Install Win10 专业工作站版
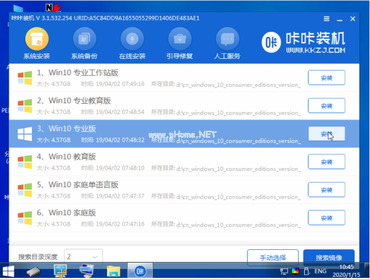Viewport: 370px width, 279px height. [x=326, y=77]
